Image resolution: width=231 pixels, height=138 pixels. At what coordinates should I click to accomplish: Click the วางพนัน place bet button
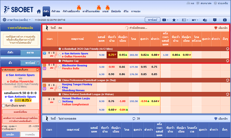coord(30,134)
